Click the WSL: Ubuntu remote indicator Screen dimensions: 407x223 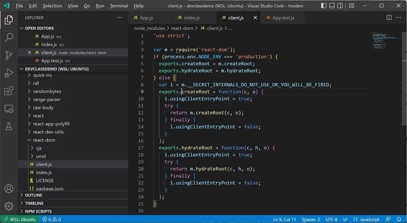point(20,219)
